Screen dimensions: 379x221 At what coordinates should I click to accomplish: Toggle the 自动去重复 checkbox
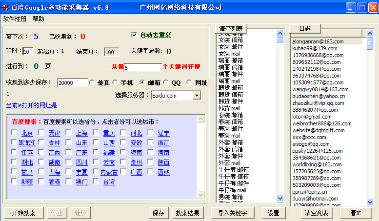click(x=135, y=35)
